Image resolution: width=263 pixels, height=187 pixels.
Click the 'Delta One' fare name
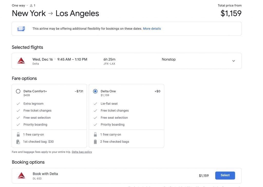tap(108, 91)
